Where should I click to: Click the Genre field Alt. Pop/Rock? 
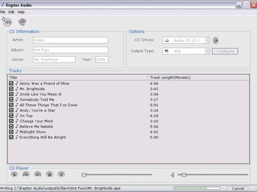(54, 60)
